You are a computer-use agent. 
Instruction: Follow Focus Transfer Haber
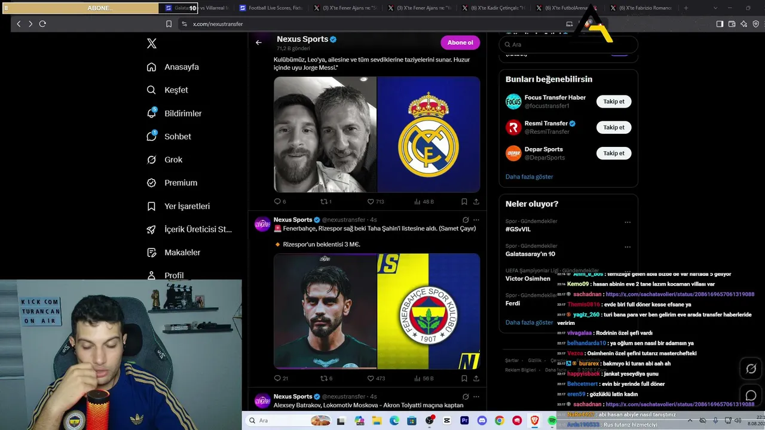tap(614, 102)
